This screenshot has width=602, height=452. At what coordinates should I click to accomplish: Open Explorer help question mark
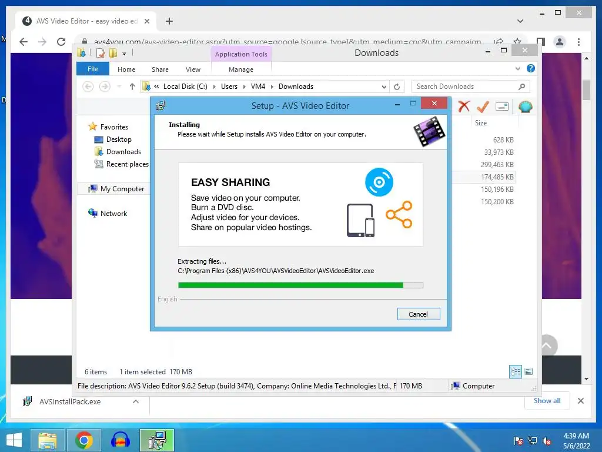point(531,68)
